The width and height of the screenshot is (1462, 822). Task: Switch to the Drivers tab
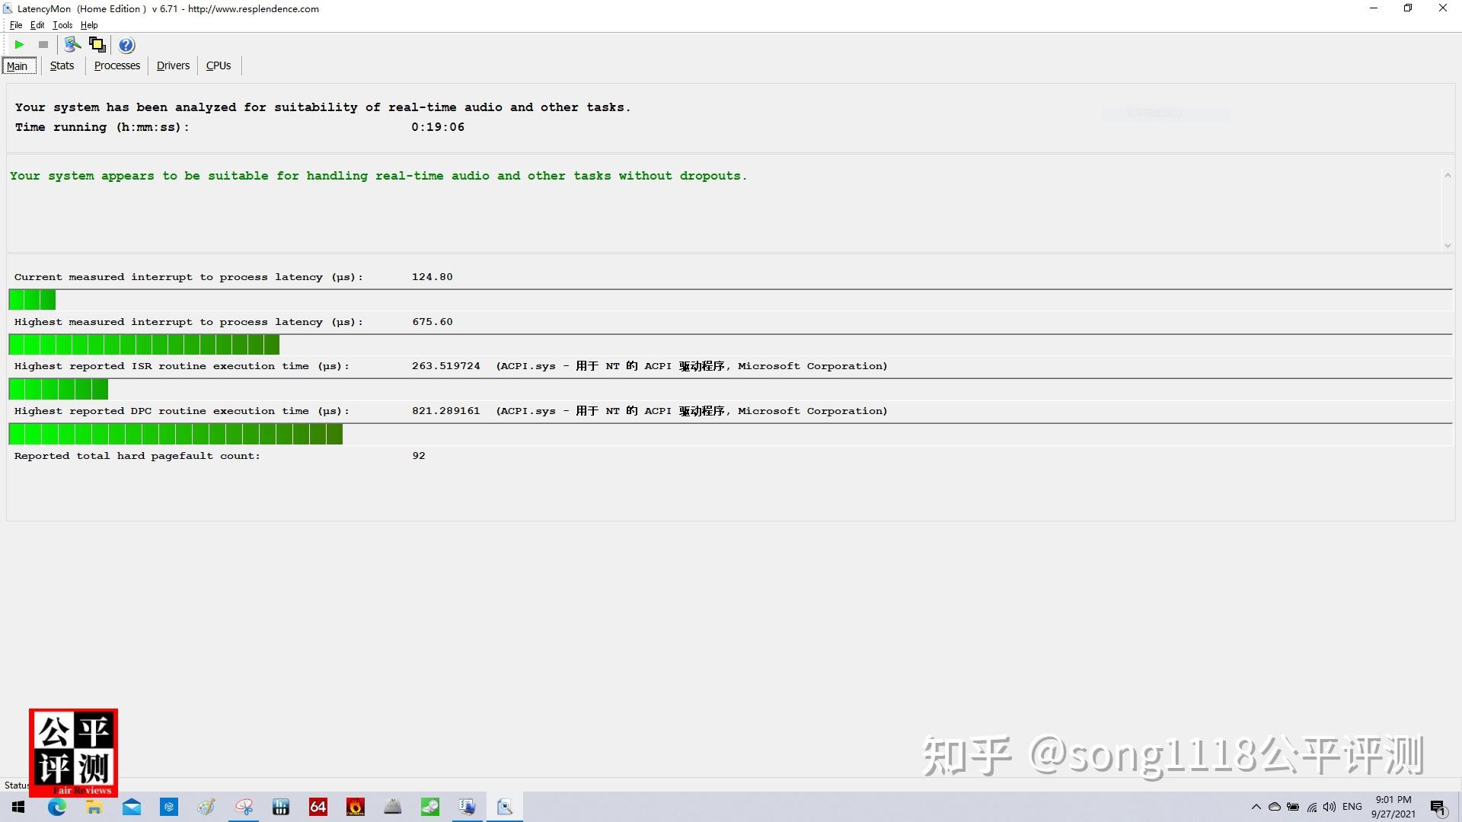tap(173, 65)
